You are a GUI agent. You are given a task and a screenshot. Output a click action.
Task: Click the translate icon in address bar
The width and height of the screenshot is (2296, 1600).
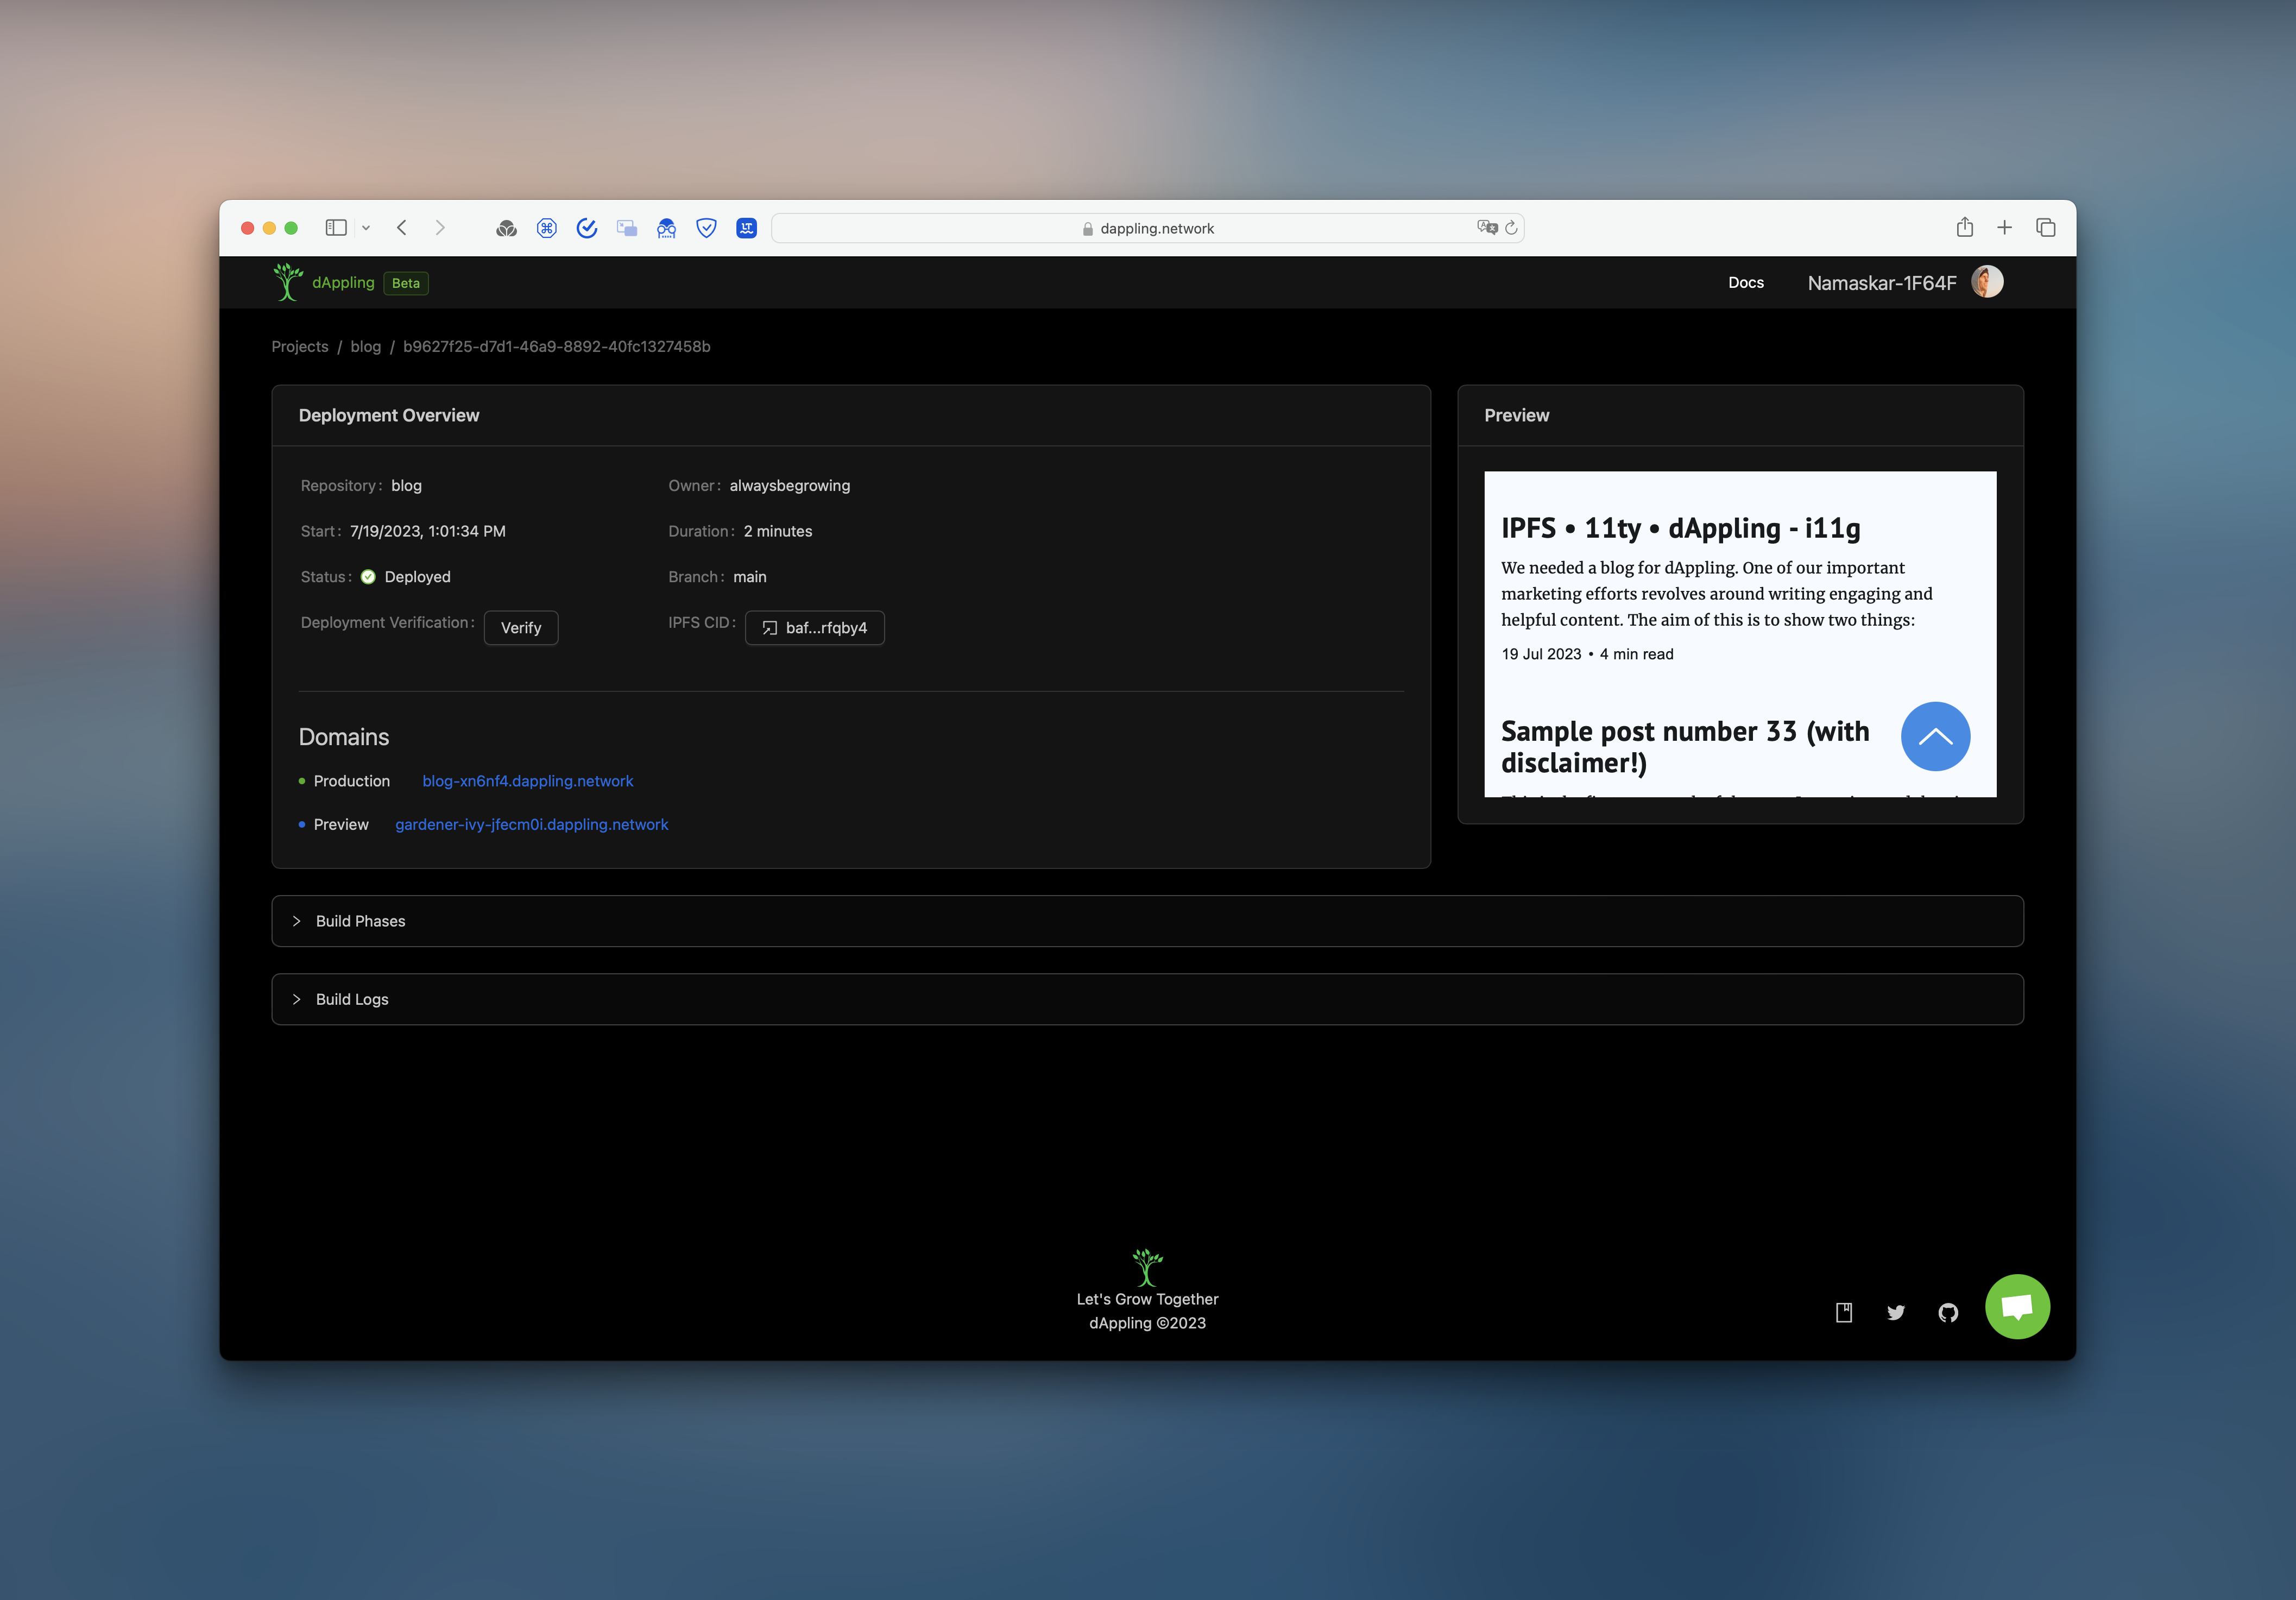pos(1487,228)
